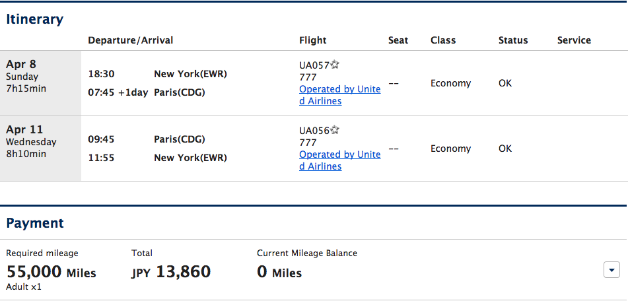Screen dimensions: 628x301
Task: Click Star Alliance icon beside UA056
Action: (x=335, y=129)
